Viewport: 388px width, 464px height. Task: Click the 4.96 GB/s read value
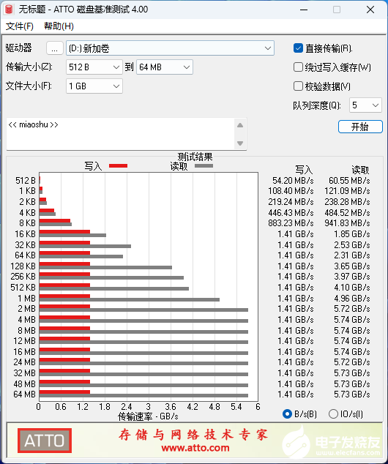[x=352, y=299]
